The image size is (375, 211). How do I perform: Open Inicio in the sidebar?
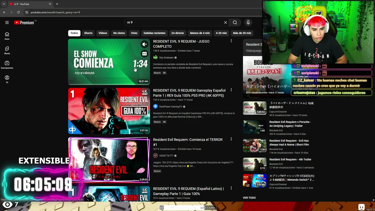(x=7, y=36)
